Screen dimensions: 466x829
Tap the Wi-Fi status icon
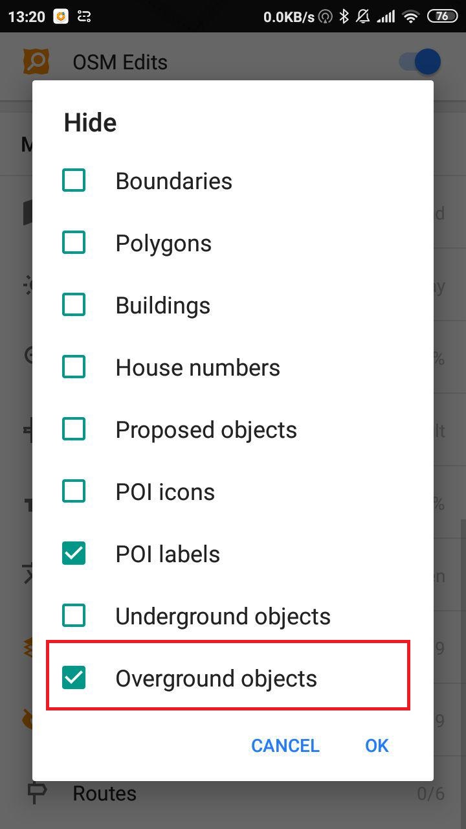410,16
